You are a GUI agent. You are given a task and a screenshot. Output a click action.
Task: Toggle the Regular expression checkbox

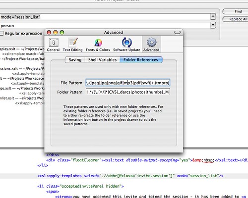(x=1, y=33)
